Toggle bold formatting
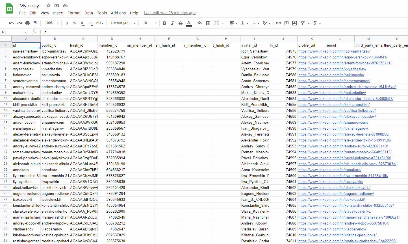408x244 pixels. 164,23
